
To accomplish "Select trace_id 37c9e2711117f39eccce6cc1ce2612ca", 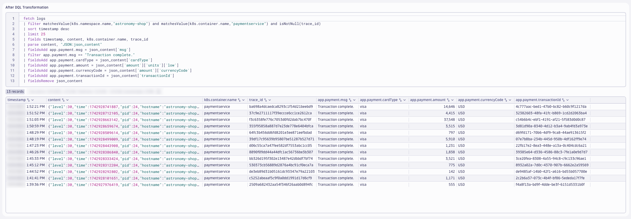I will point(280,113).
